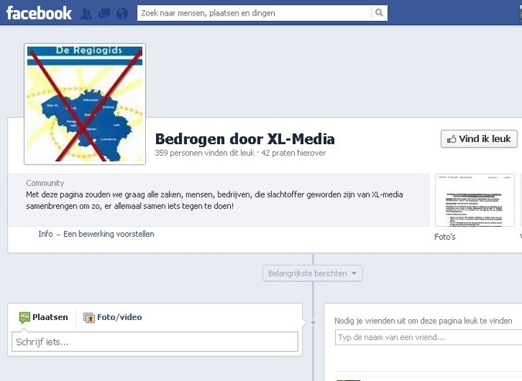Select the Foto/video tab

113,317
